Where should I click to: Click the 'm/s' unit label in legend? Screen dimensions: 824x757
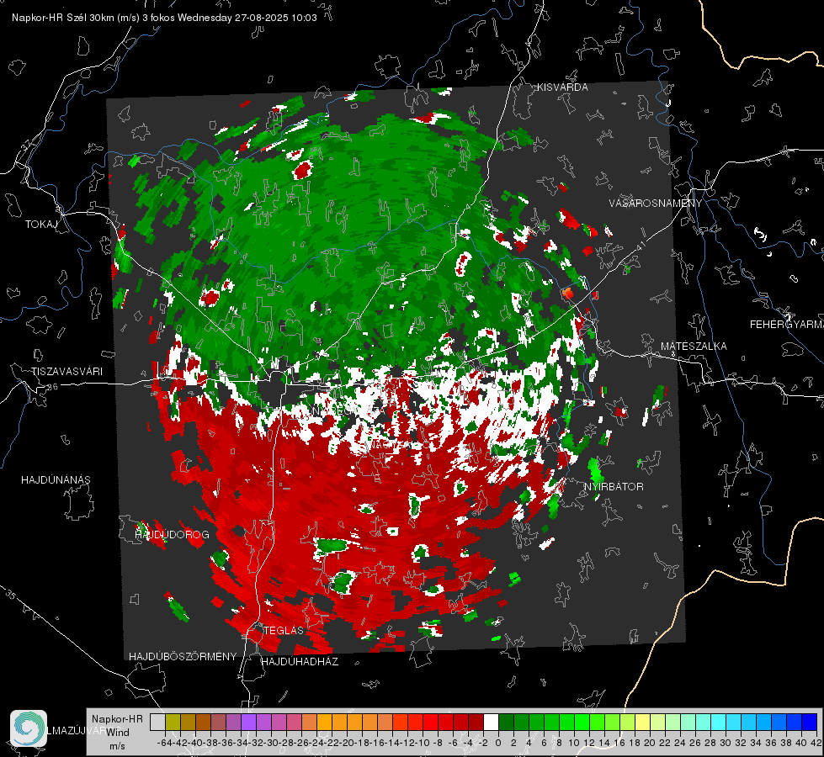[117, 746]
